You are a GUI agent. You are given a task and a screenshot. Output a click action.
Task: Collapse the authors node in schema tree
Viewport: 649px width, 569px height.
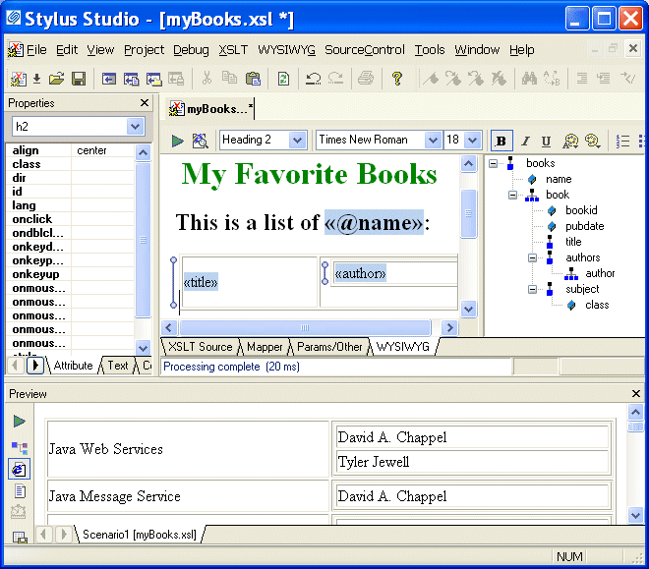click(x=534, y=257)
